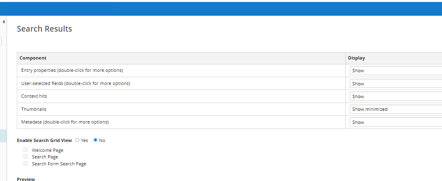Viewport: 442px width, 181px height.
Task: Collapse the left sidebar panel arrow
Action: coord(4,22)
